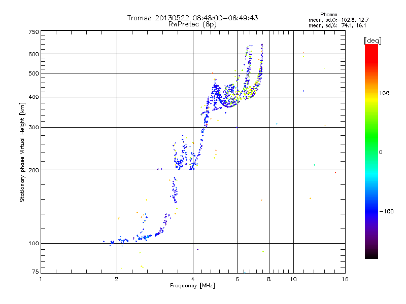Click the 'mean, sd,O:-102.8, 12.7' line
Viewport: 406px width, 304px height.
[x=339, y=20]
